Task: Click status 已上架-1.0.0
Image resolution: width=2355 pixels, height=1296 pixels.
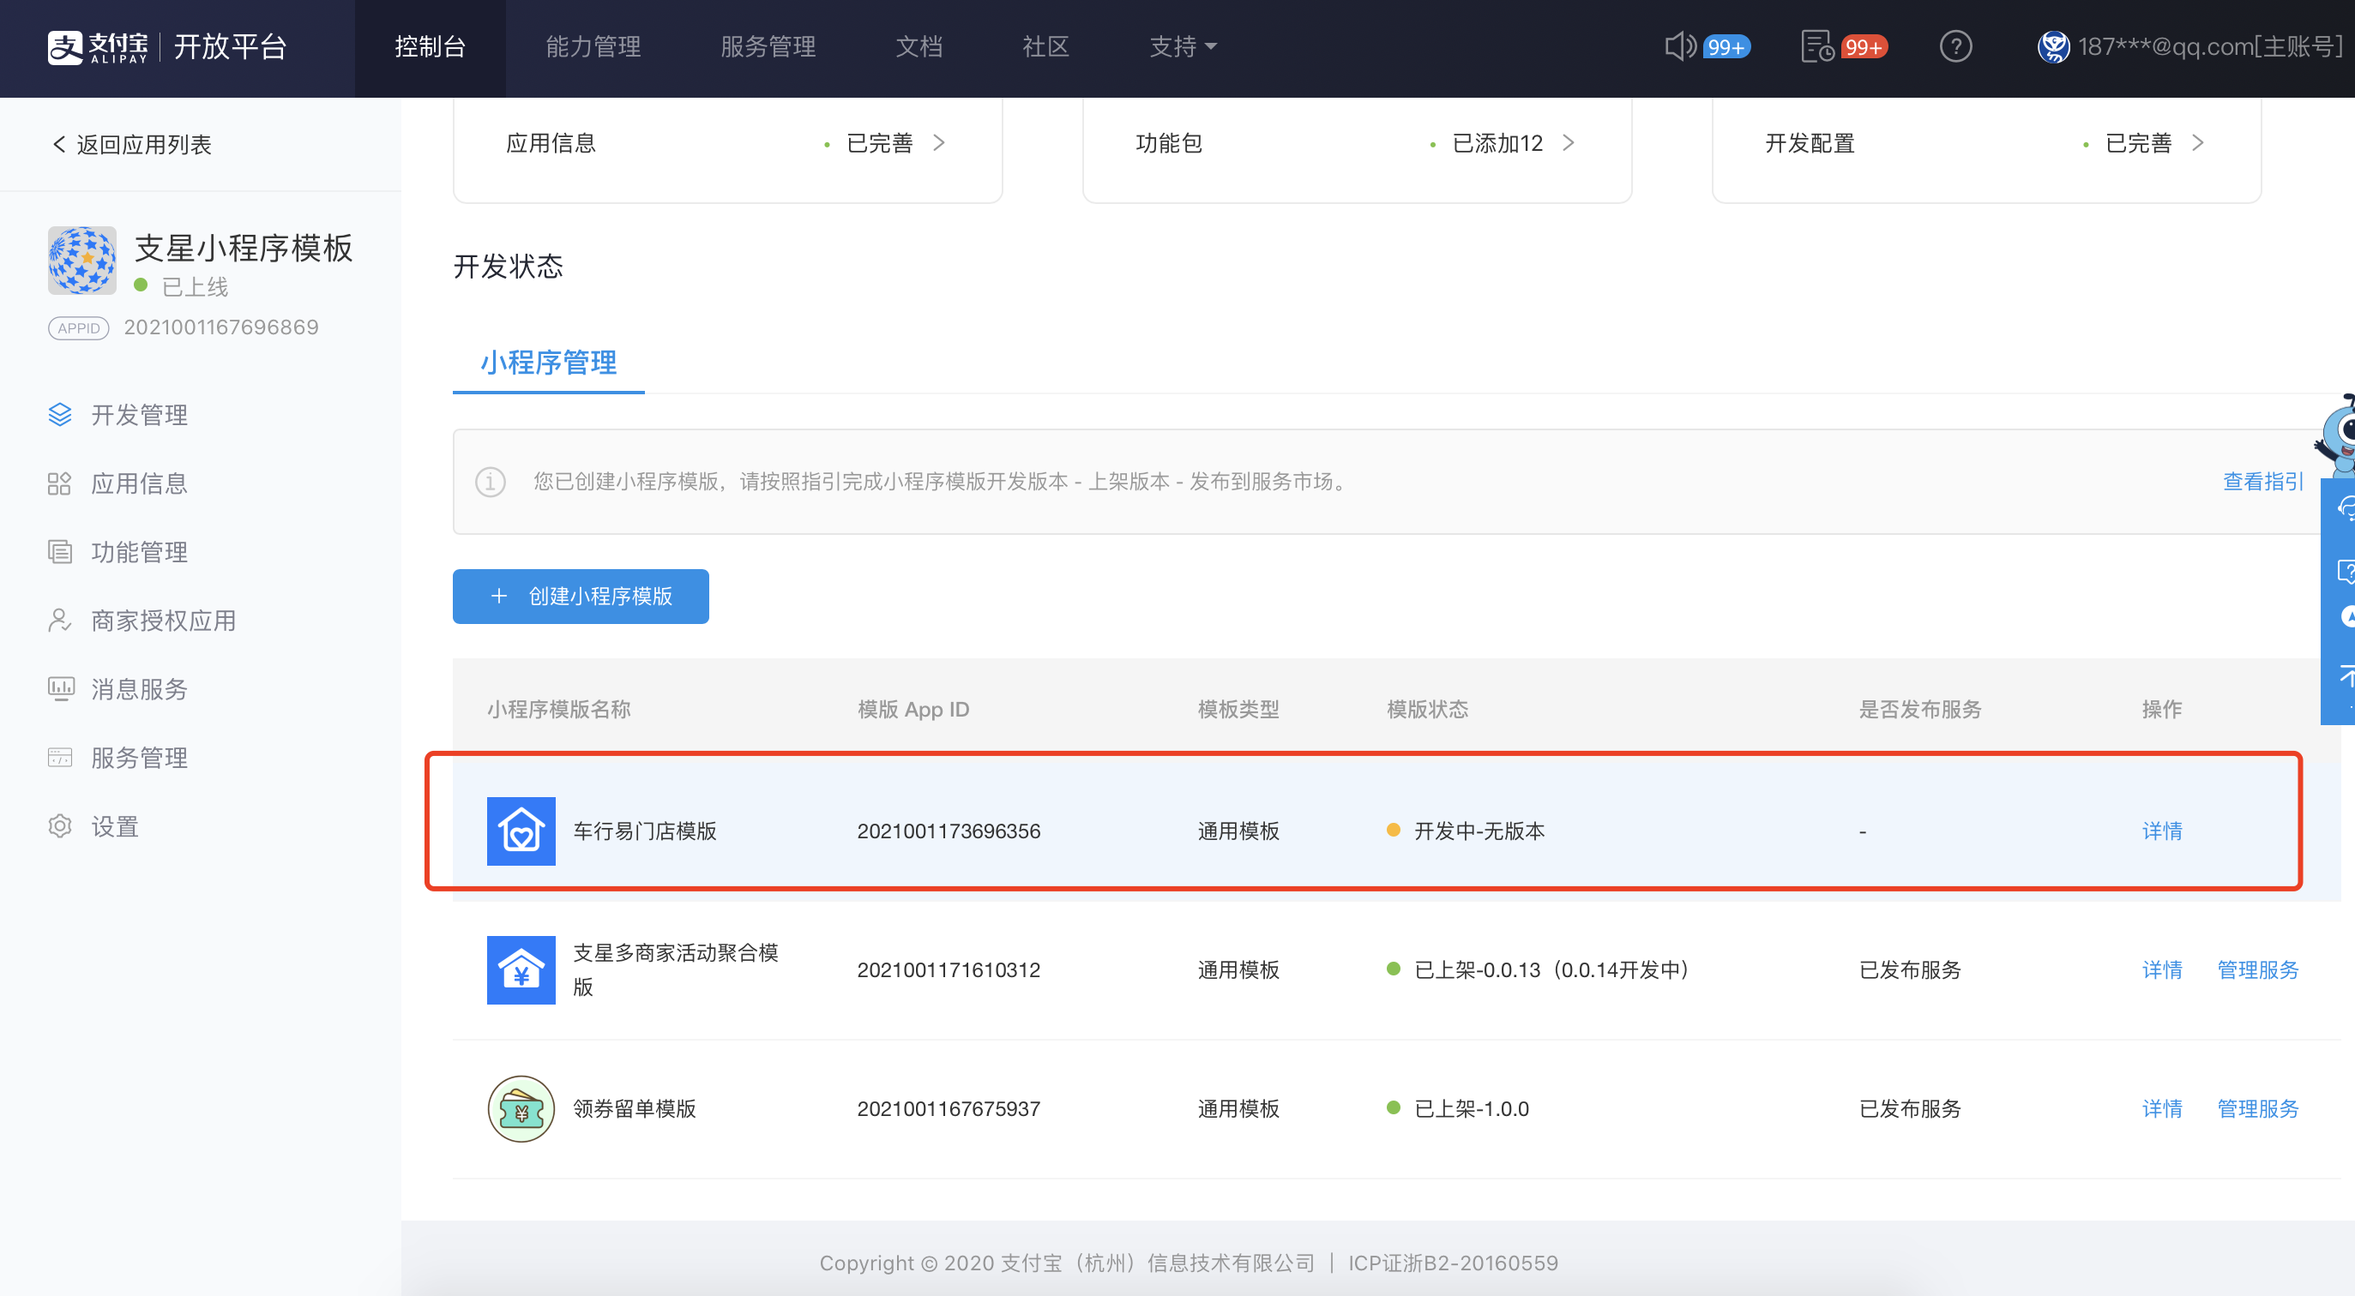Action: 1471,1108
